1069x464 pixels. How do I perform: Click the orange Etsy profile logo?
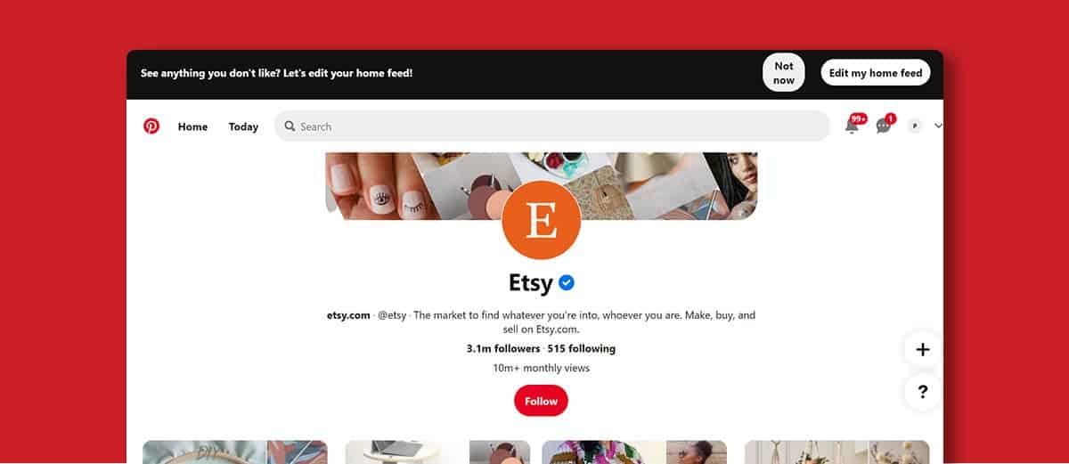[x=542, y=220]
